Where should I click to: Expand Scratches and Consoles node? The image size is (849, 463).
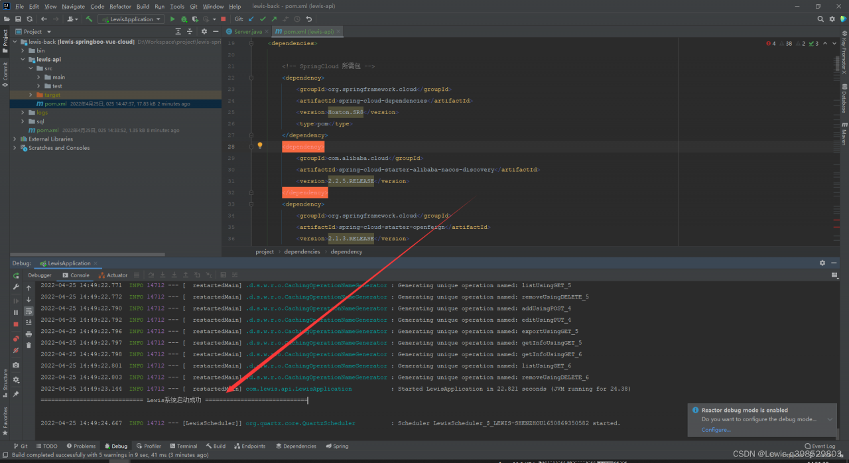15,148
